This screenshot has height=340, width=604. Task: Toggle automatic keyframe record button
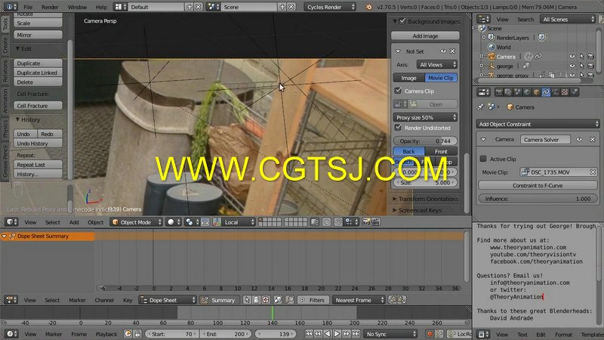[430, 334]
